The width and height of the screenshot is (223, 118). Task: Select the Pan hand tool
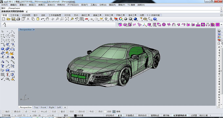pos(47,19)
